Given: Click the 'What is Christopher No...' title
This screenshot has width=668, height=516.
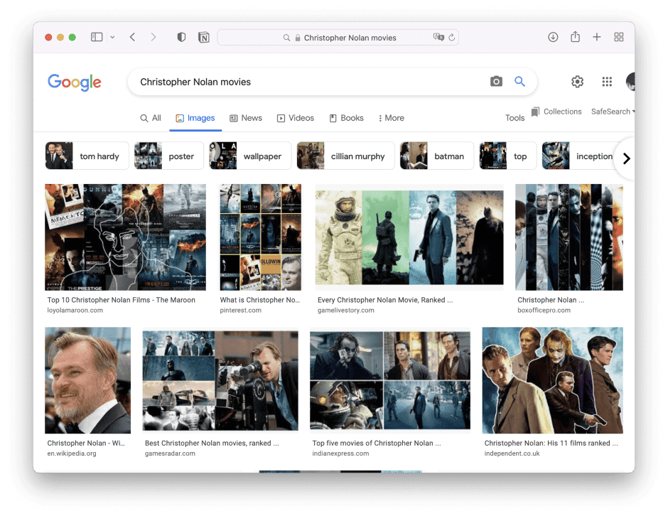Looking at the screenshot, I should [x=260, y=300].
